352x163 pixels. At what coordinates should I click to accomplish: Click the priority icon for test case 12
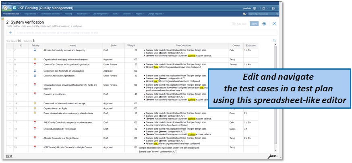pos(35,85)
